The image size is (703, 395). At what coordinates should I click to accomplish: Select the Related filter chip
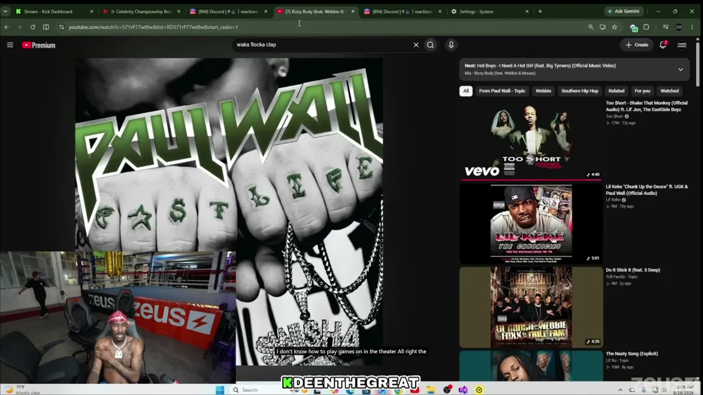(616, 91)
